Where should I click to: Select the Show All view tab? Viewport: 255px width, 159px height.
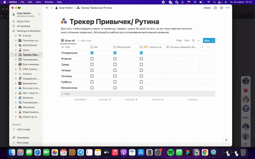point(68,41)
